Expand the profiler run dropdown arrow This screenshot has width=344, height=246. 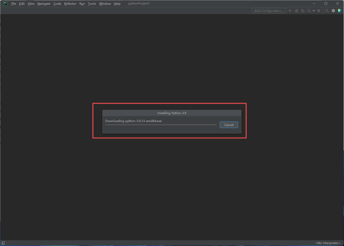coord(313,11)
